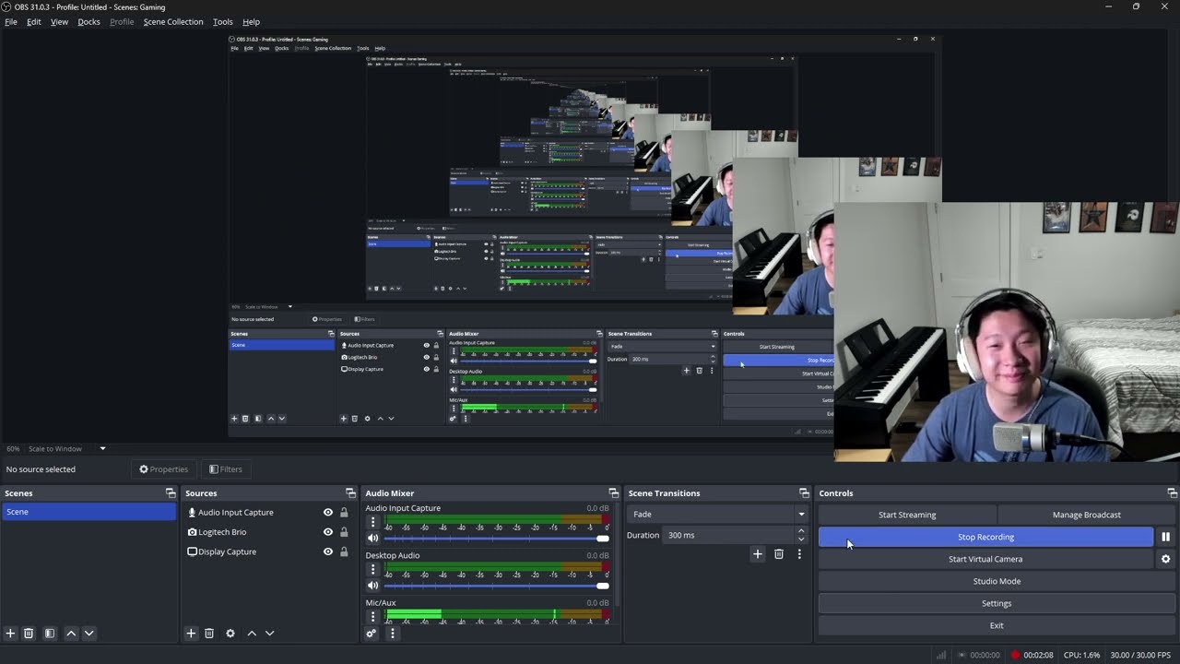Add a scene transition with plus icon
The height and width of the screenshot is (664, 1180).
(758, 554)
